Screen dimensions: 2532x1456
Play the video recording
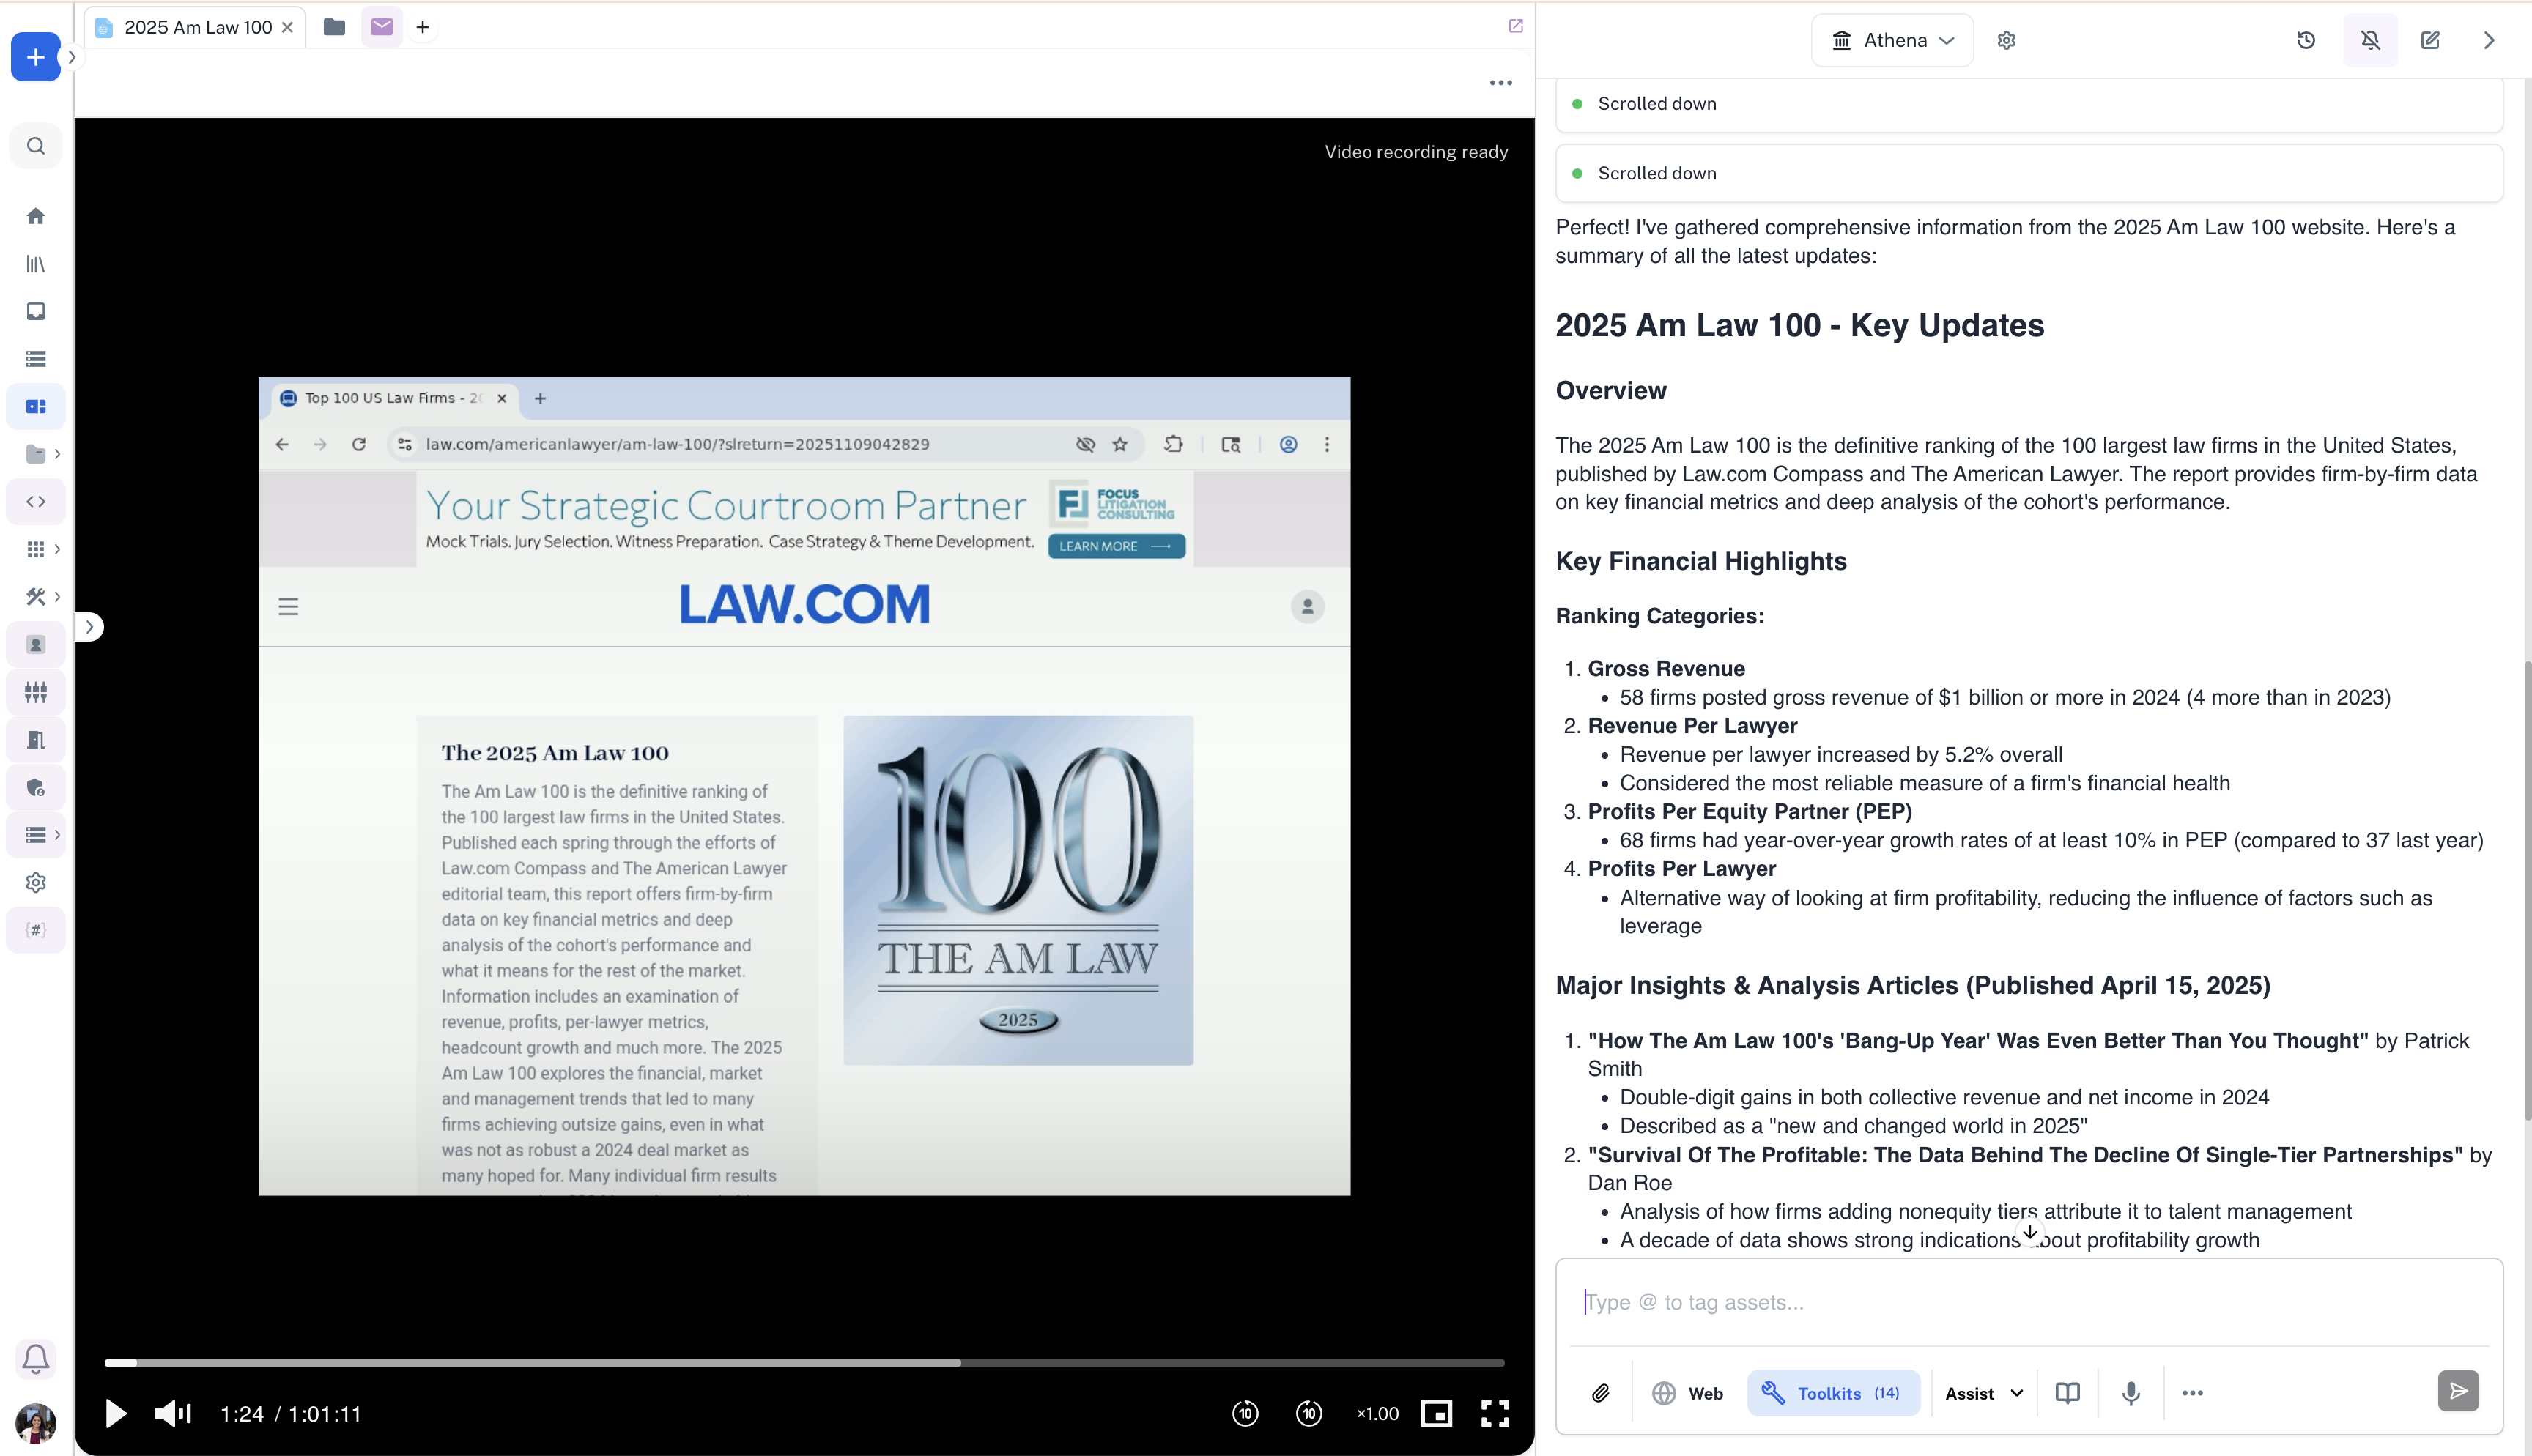tap(115, 1414)
